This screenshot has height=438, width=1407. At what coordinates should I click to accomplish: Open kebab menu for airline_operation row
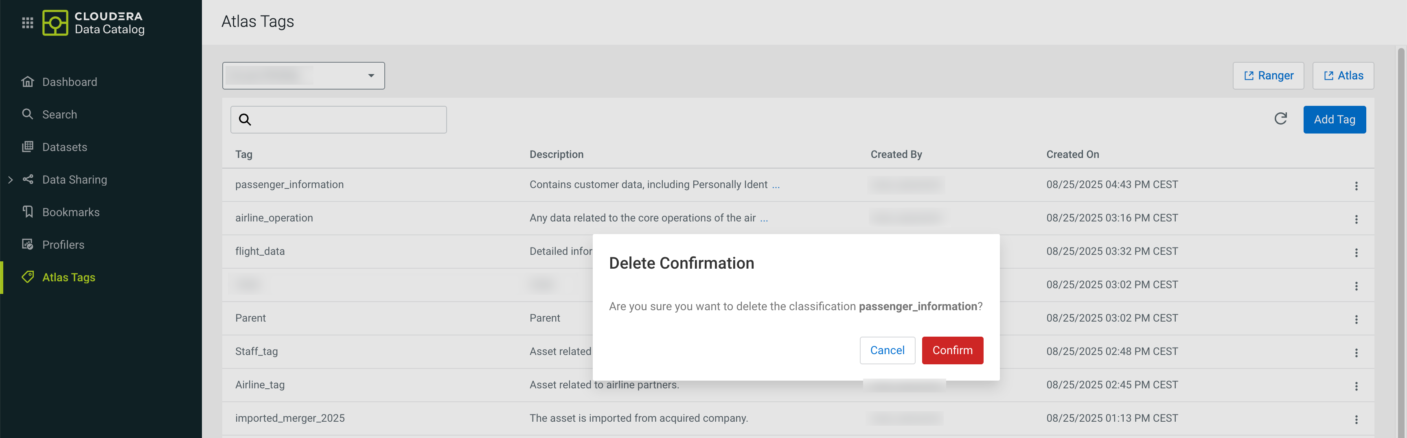pos(1356,219)
